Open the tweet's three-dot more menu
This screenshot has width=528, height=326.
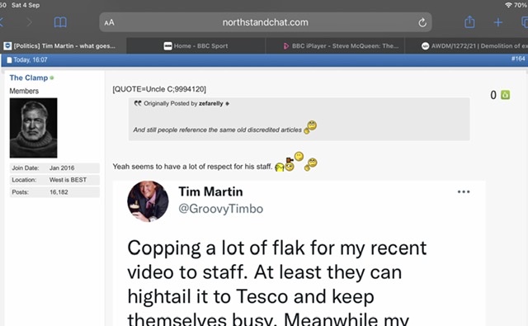pos(464,192)
